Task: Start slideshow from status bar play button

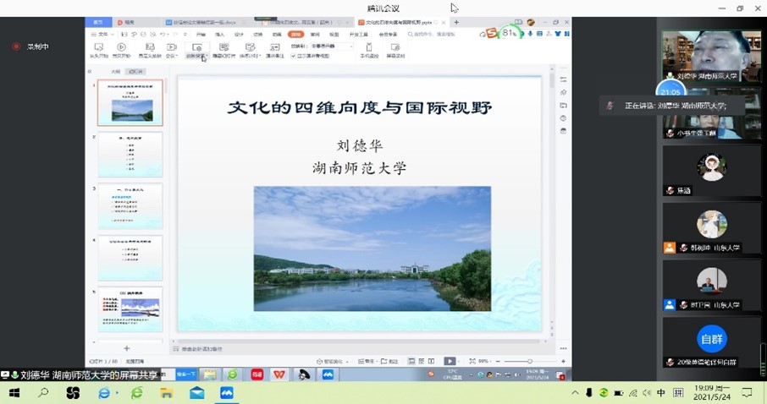Action: [450, 361]
